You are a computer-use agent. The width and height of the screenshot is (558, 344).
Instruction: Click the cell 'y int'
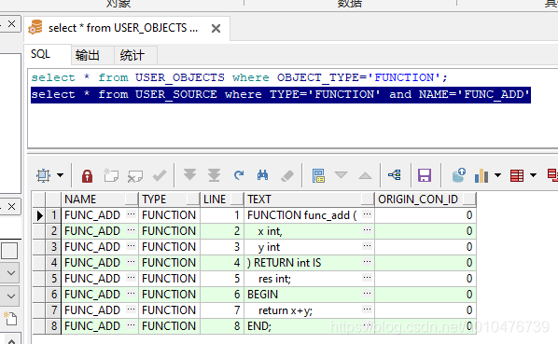coord(309,247)
